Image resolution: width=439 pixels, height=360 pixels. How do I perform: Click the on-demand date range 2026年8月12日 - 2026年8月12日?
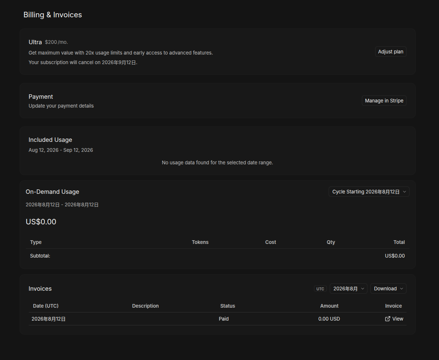(x=62, y=205)
